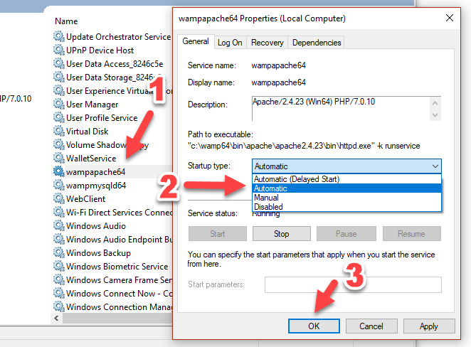Screen dimensions: 471x347
Task: Click gear icon of Wi-Fi Direct Services
Action: click(x=59, y=212)
